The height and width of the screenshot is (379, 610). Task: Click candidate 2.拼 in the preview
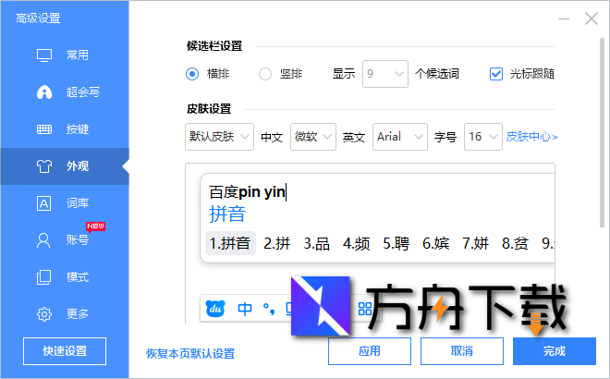pyautogui.click(x=277, y=244)
